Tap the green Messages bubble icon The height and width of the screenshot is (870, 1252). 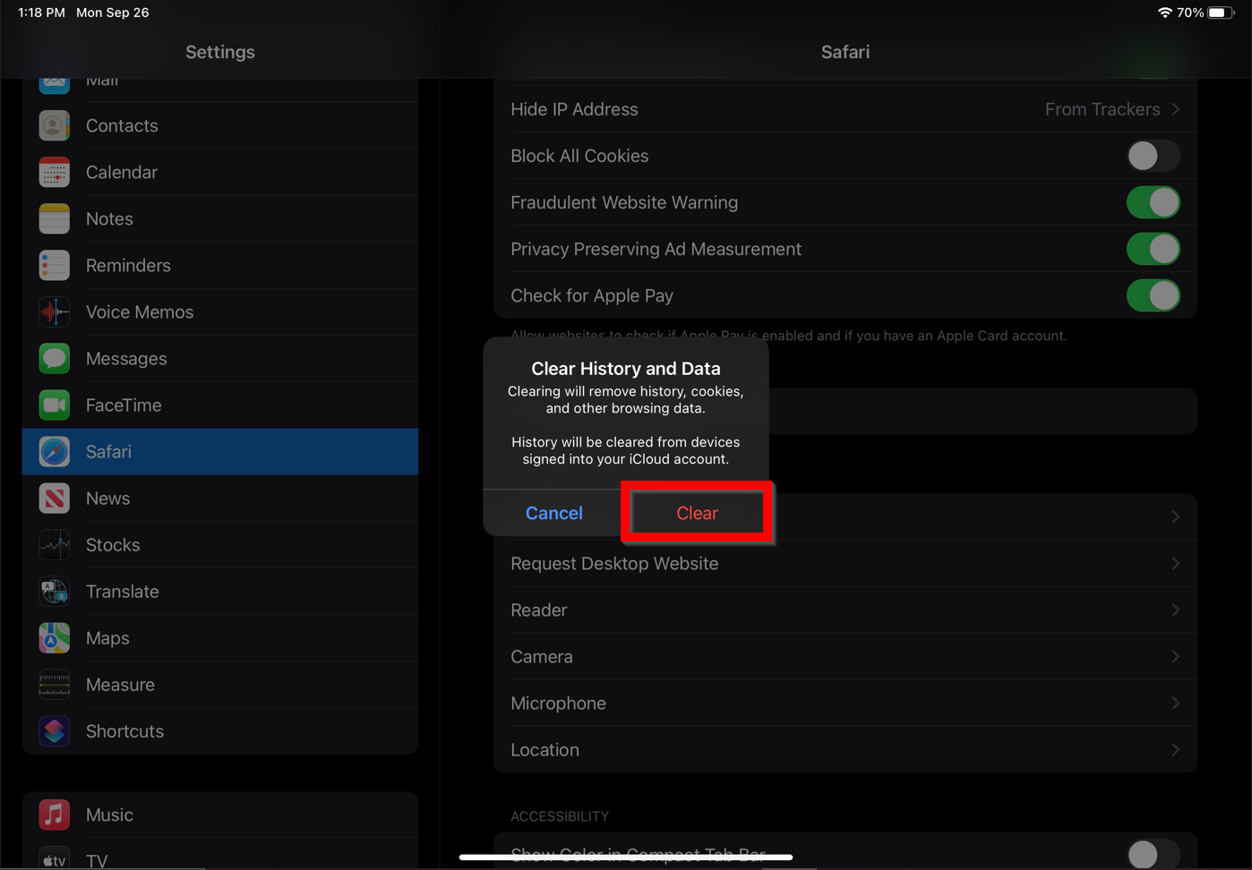(x=54, y=359)
